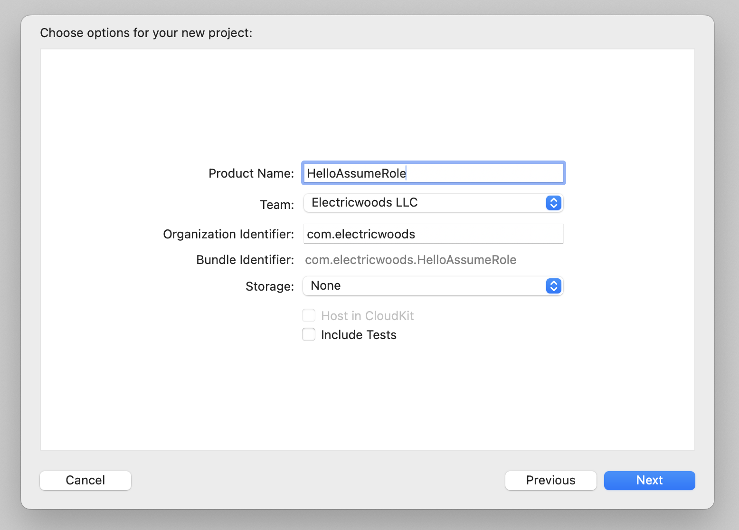The height and width of the screenshot is (530, 739).
Task: Go back with the Previous button
Action: (x=550, y=480)
